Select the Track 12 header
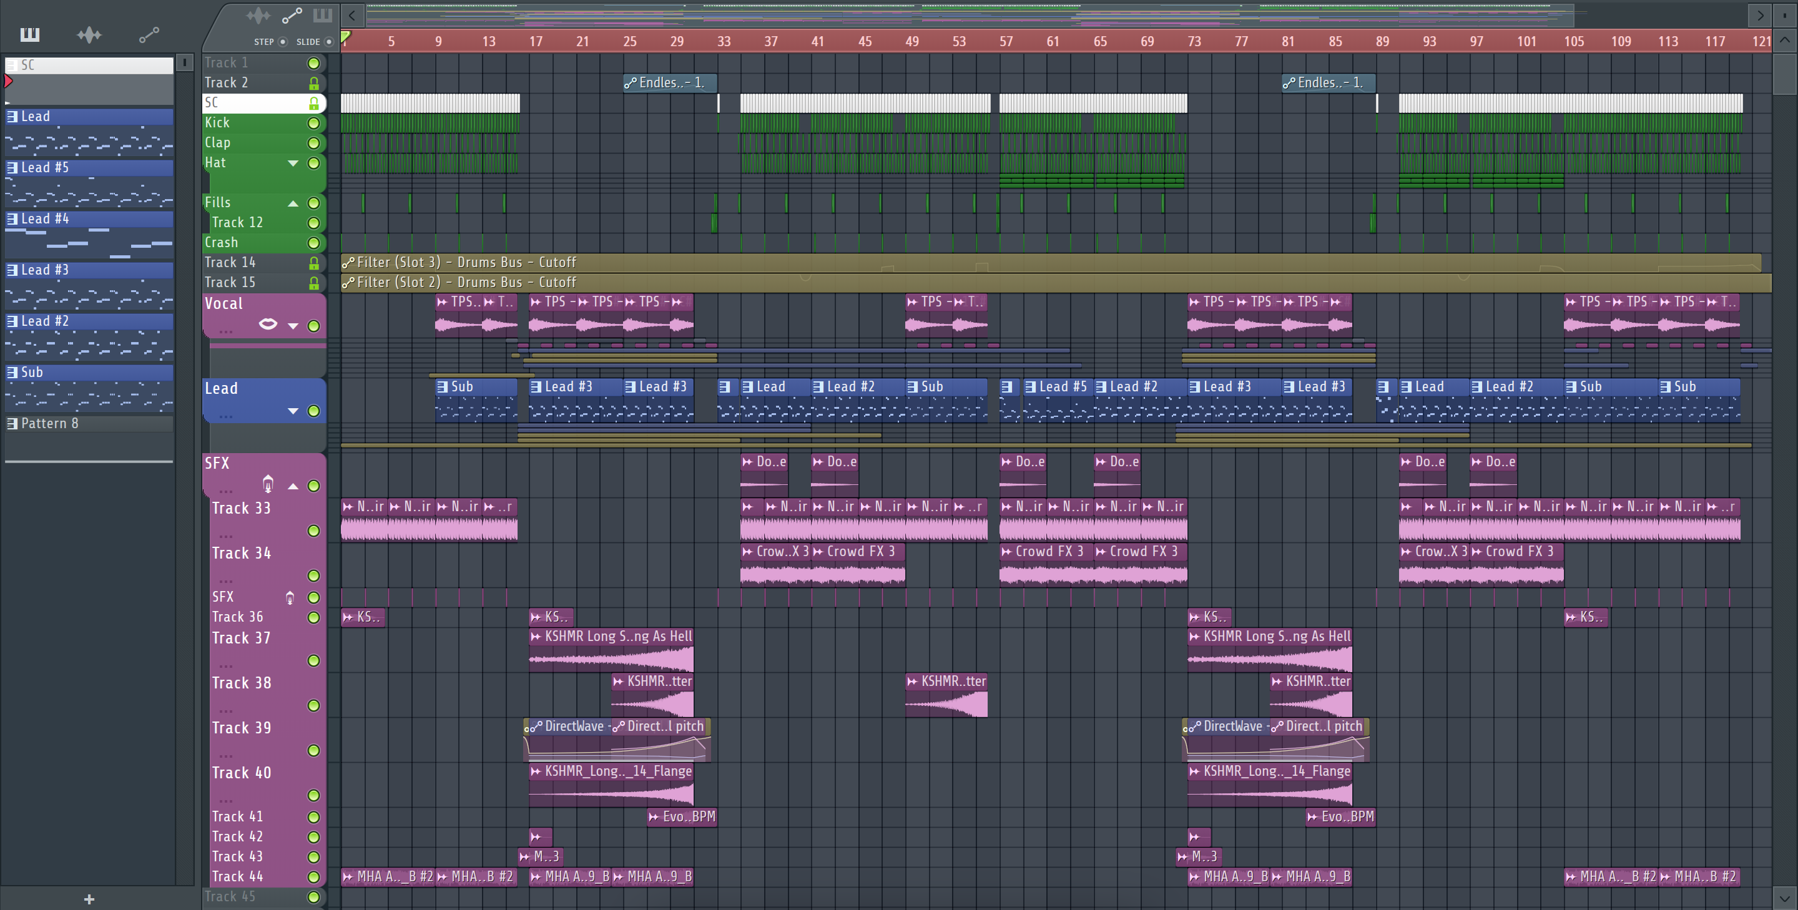This screenshot has width=1798, height=910. pos(268,223)
